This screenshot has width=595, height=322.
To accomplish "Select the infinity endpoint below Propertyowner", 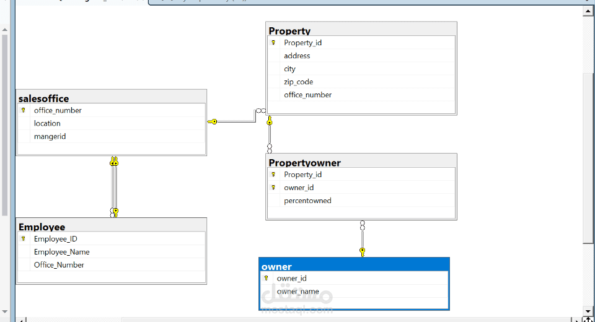I will pos(363,225).
